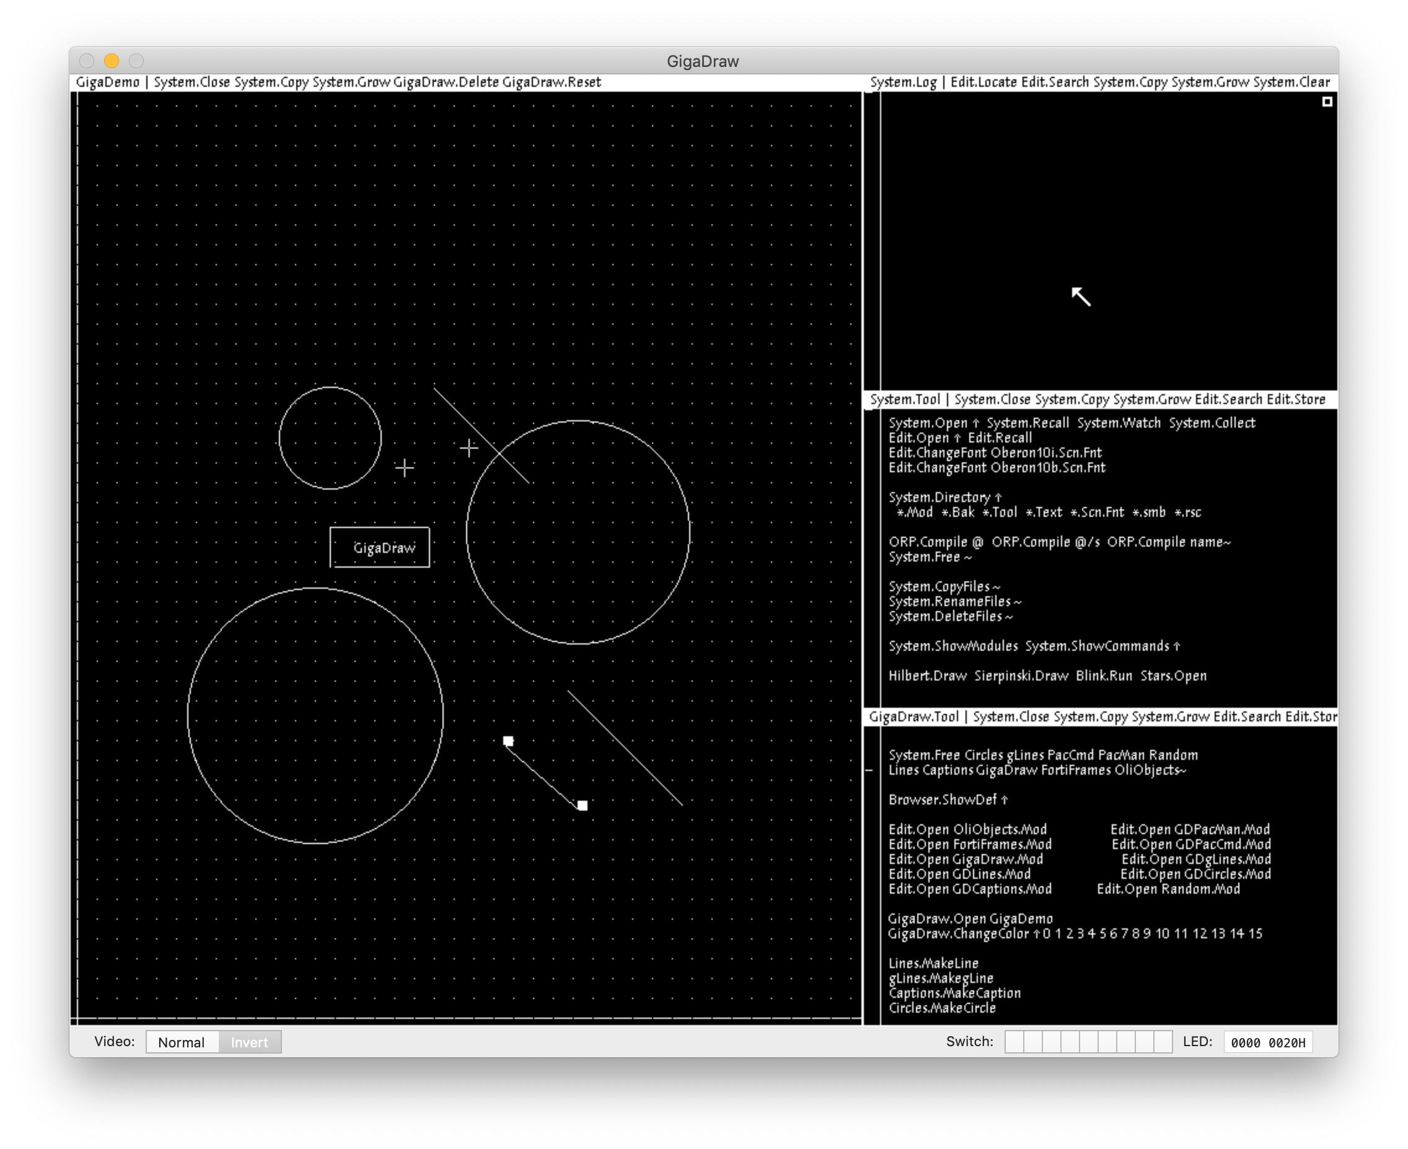Click the cross marker next to the small circle
This screenshot has width=1408, height=1149.
(404, 468)
